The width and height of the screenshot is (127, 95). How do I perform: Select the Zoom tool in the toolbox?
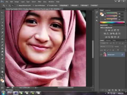(2, 75)
